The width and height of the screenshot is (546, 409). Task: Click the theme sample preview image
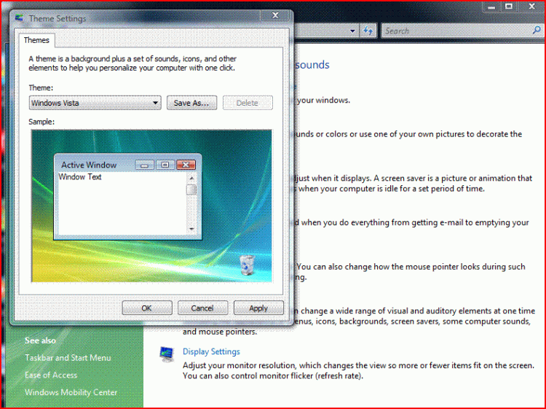[x=151, y=206]
